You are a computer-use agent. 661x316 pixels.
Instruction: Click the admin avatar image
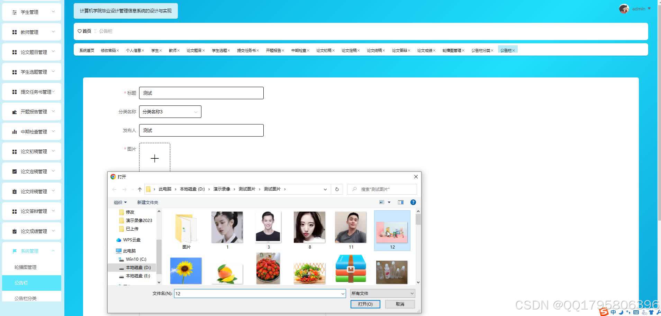point(624,9)
